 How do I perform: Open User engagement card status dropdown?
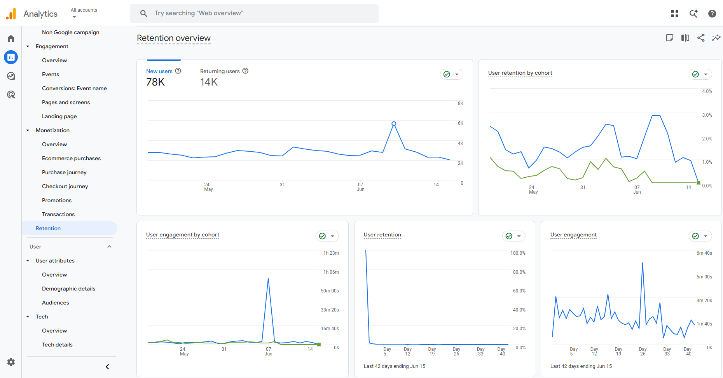point(700,236)
